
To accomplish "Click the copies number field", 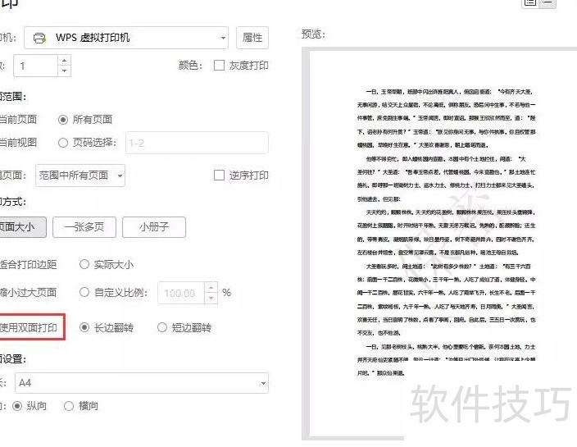I will 36,66.
